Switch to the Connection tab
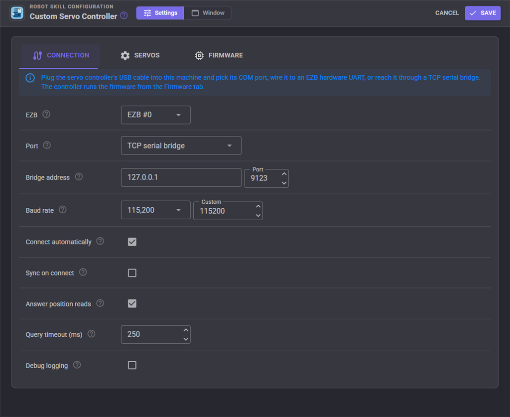The image size is (510, 417). click(x=60, y=55)
